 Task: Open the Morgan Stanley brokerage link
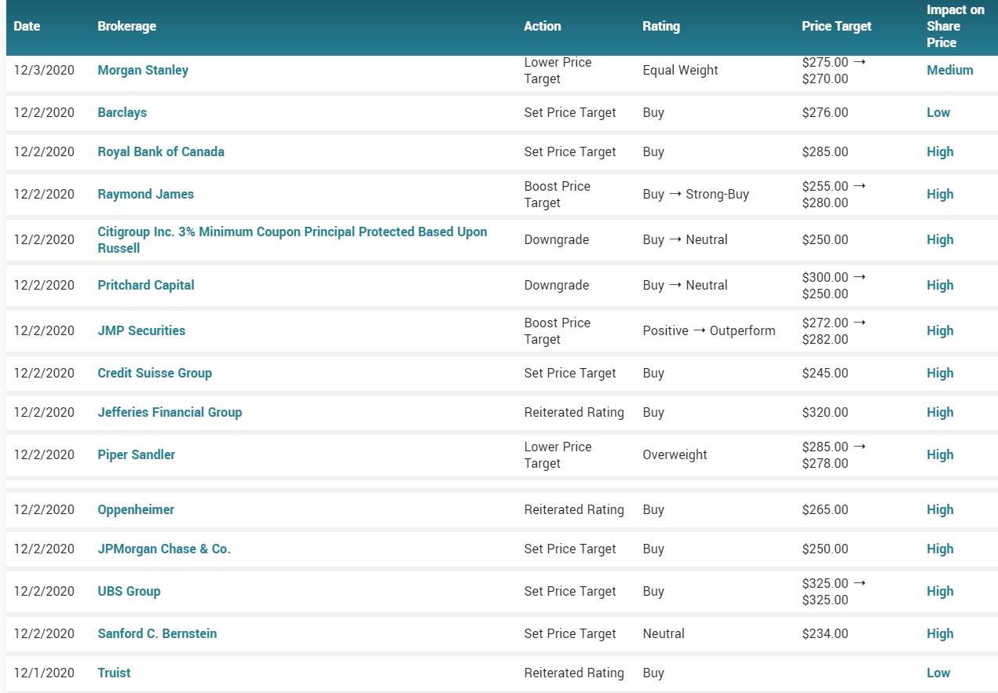pyautogui.click(x=143, y=70)
